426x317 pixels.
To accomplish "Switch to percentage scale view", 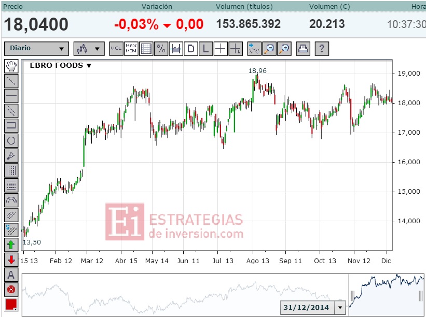I will point(161,49).
